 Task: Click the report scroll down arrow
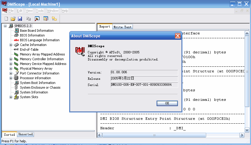tap(247, 130)
